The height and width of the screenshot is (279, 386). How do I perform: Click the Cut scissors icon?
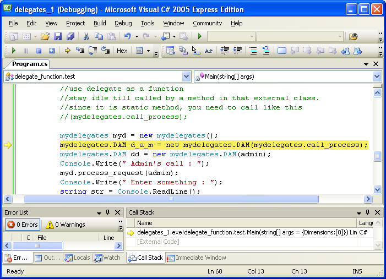(x=86, y=36)
